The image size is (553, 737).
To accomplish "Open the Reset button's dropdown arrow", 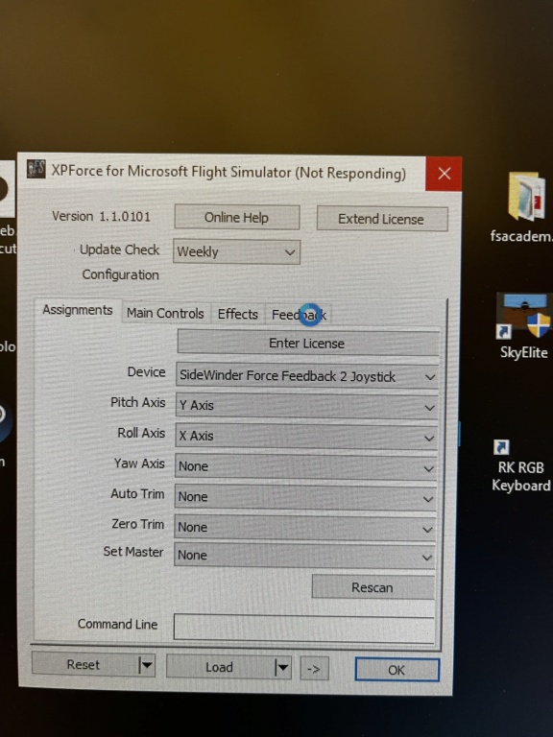I will (146, 665).
